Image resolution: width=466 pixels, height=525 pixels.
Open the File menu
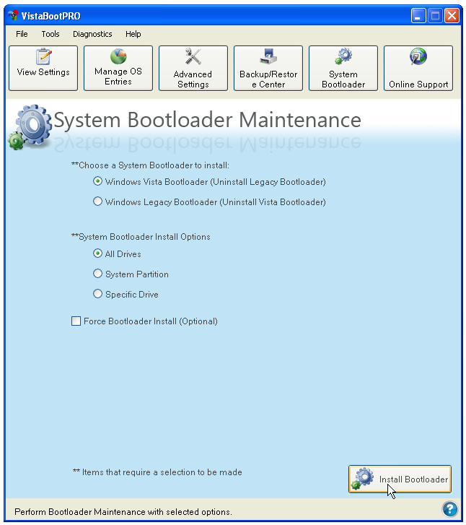pyautogui.click(x=22, y=34)
